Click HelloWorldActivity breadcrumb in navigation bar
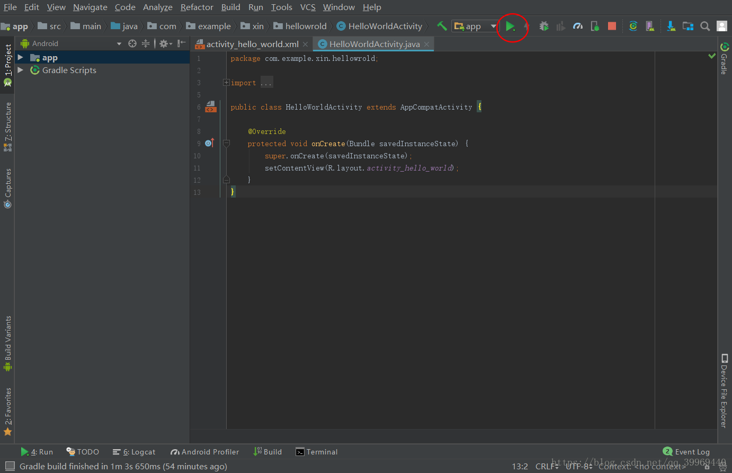The image size is (732, 473). coord(379,26)
